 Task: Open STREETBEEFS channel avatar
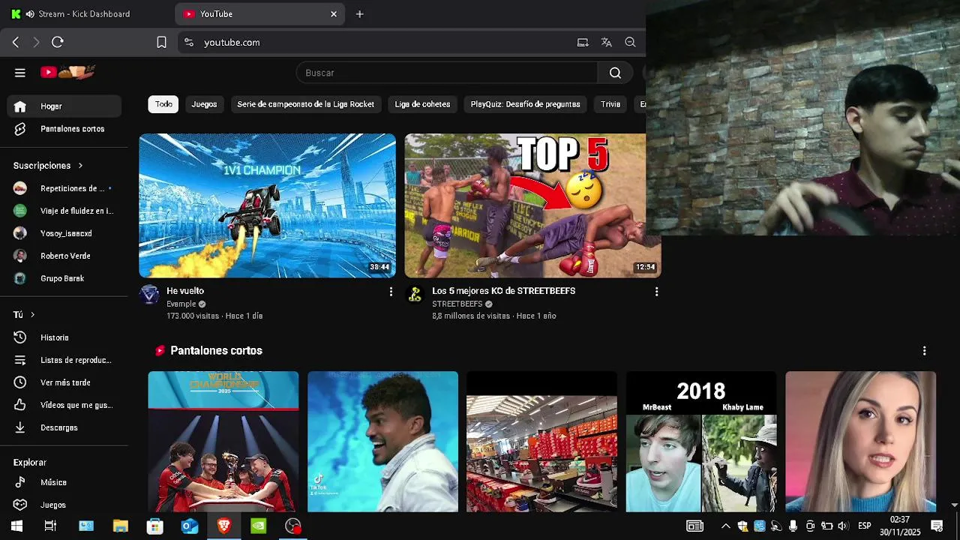click(415, 295)
